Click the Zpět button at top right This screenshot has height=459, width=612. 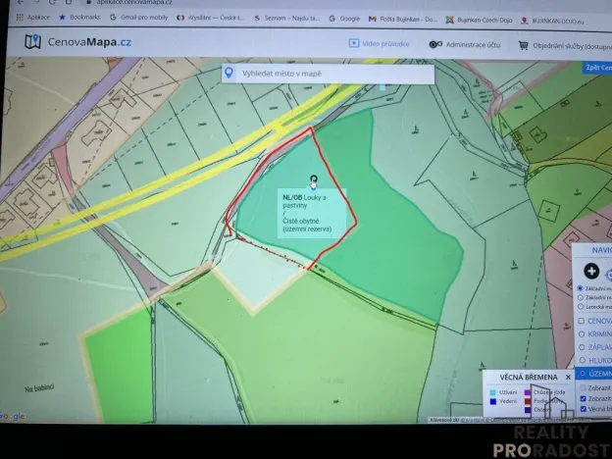pyautogui.click(x=595, y=68)
